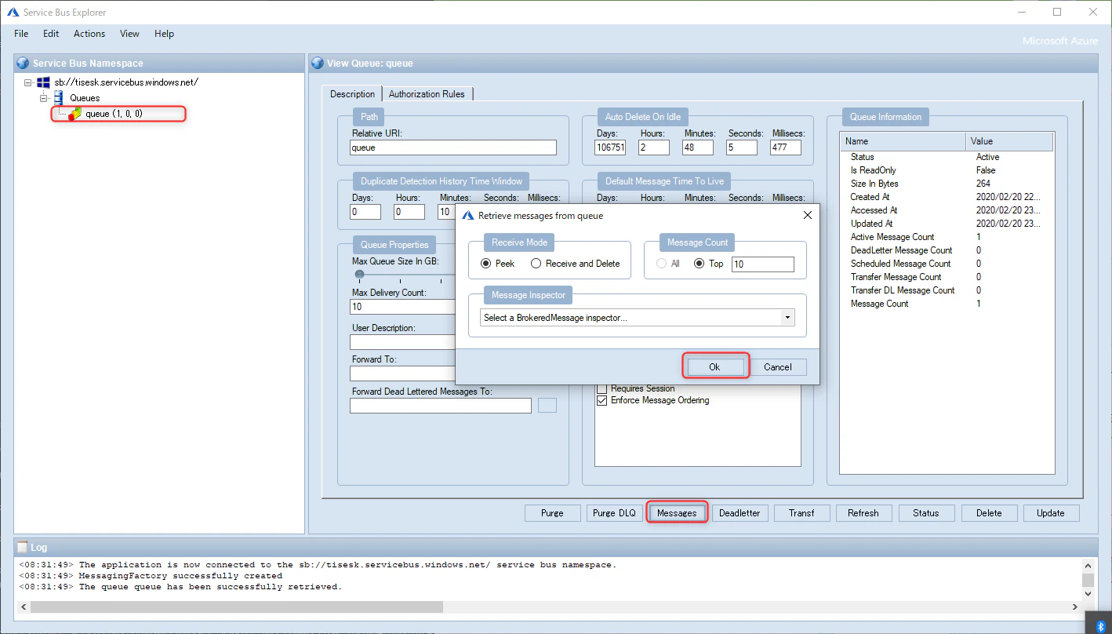
Task: Click the Service Bus Explorer title bar icon
Action: point(13,13)
